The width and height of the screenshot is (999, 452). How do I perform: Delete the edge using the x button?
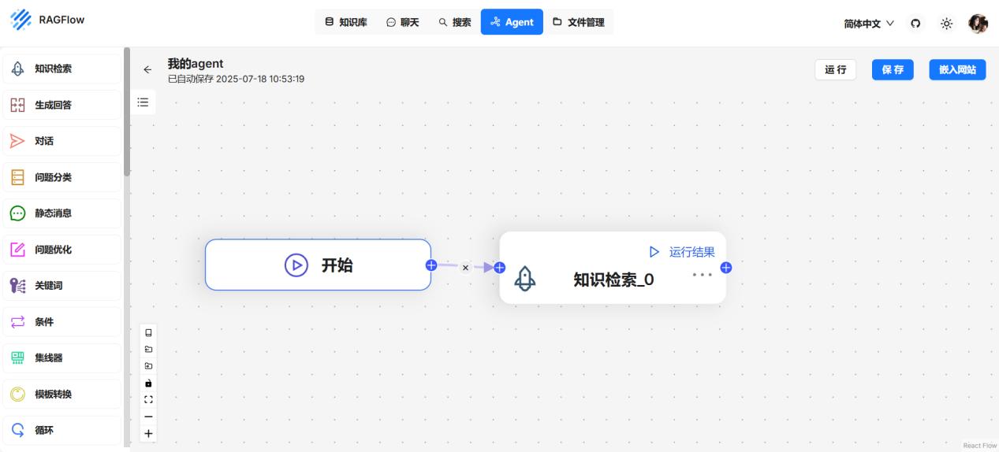point(465,268)
